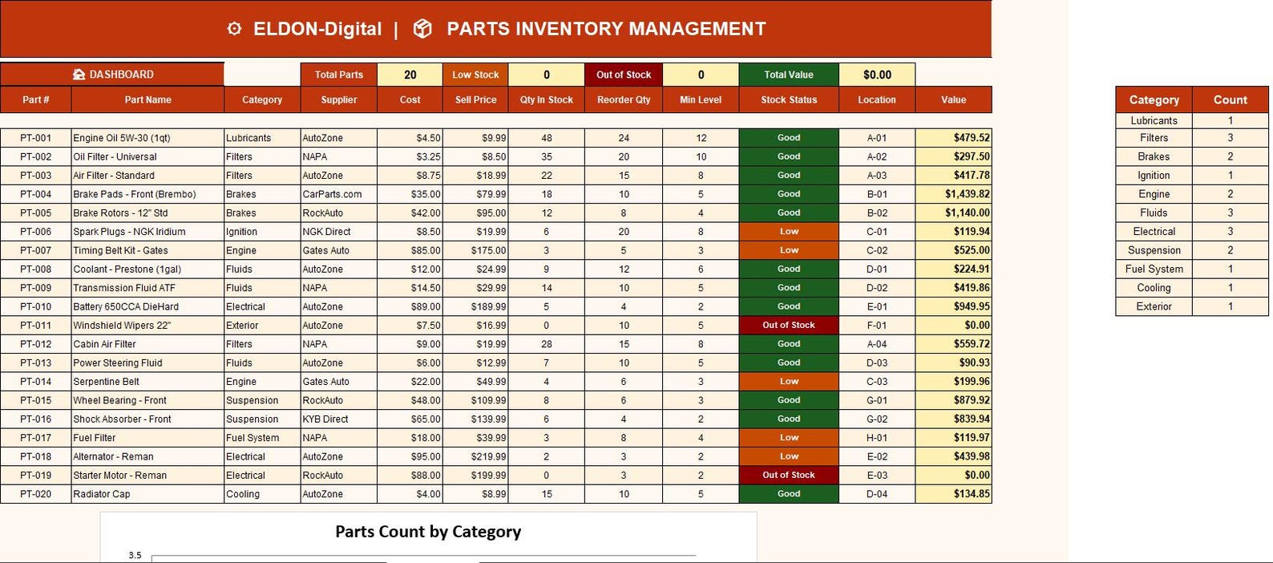The width and height of the screenshot is (1273, 563).
Task: Click location cell H-01
Action: [x=877, y=438]
